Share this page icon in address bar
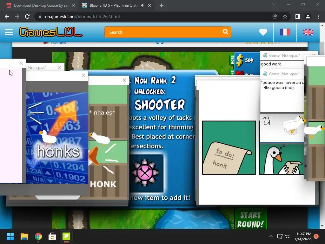 (275, 17)
